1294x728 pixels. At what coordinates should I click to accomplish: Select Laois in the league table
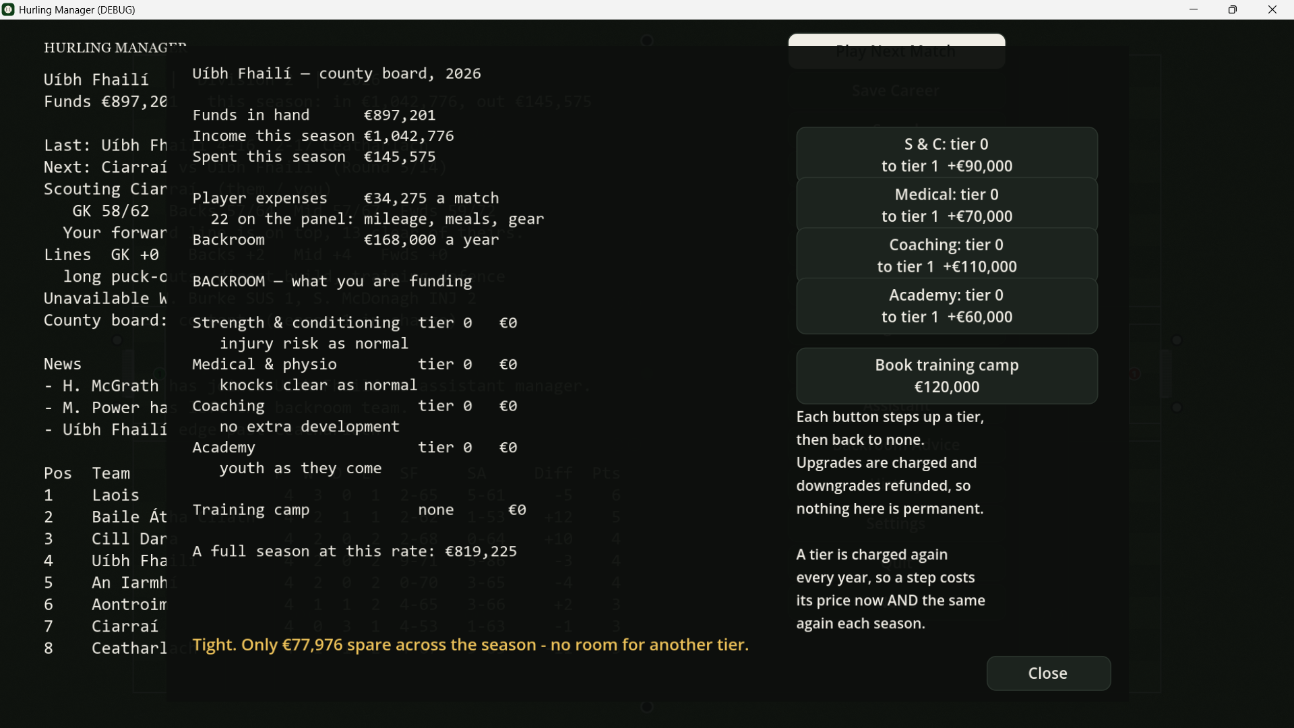[x=115, y=495]
